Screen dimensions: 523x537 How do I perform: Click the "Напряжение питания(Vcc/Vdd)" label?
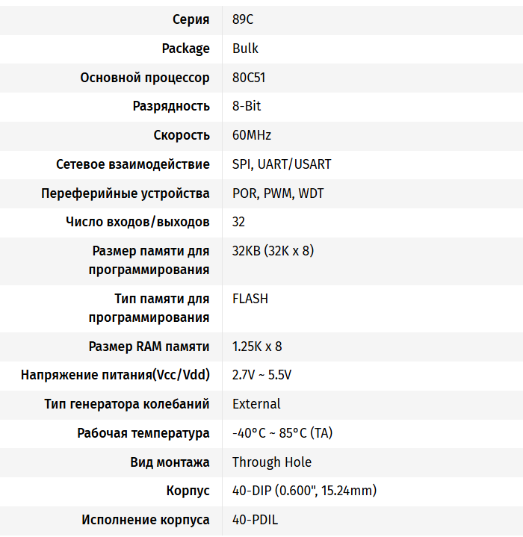pyautogui.click(x=115, y=375)
